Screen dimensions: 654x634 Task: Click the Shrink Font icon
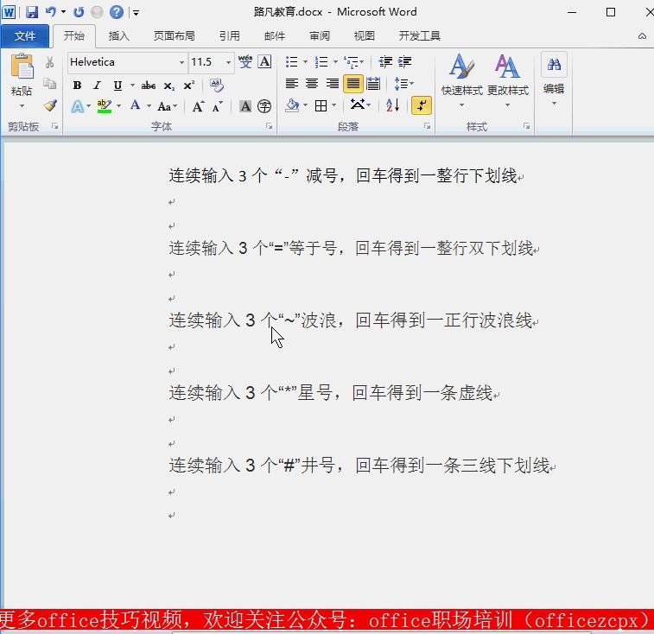tap(218, 107)
